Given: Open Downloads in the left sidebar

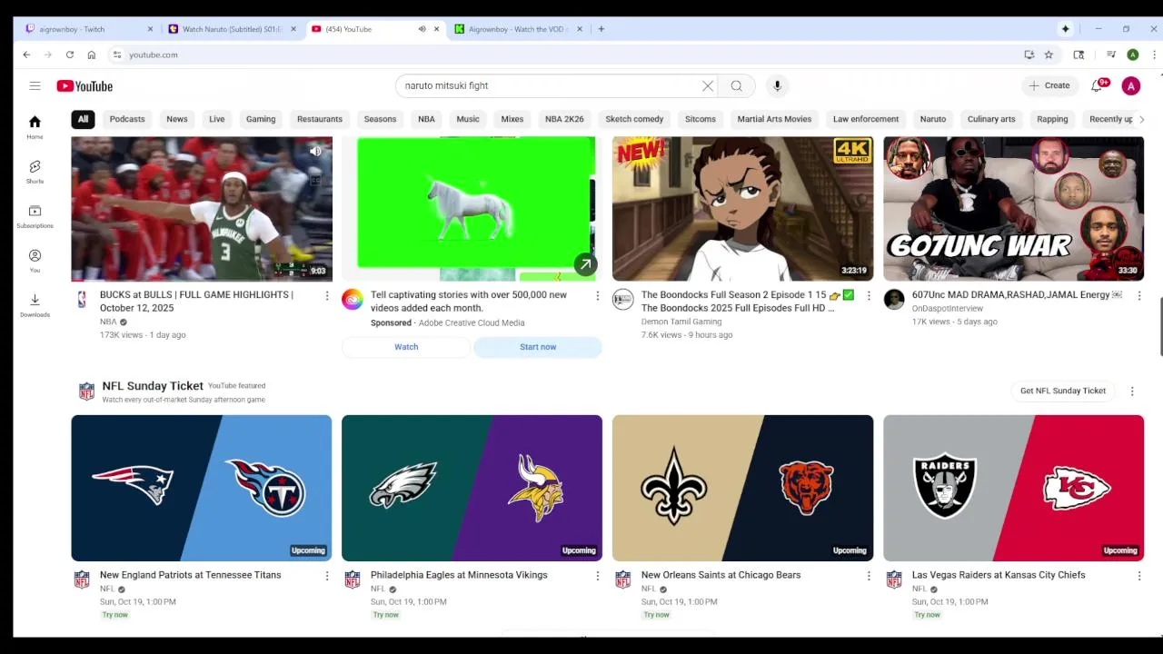Looking at the screenshot, I should coord(35,305).
